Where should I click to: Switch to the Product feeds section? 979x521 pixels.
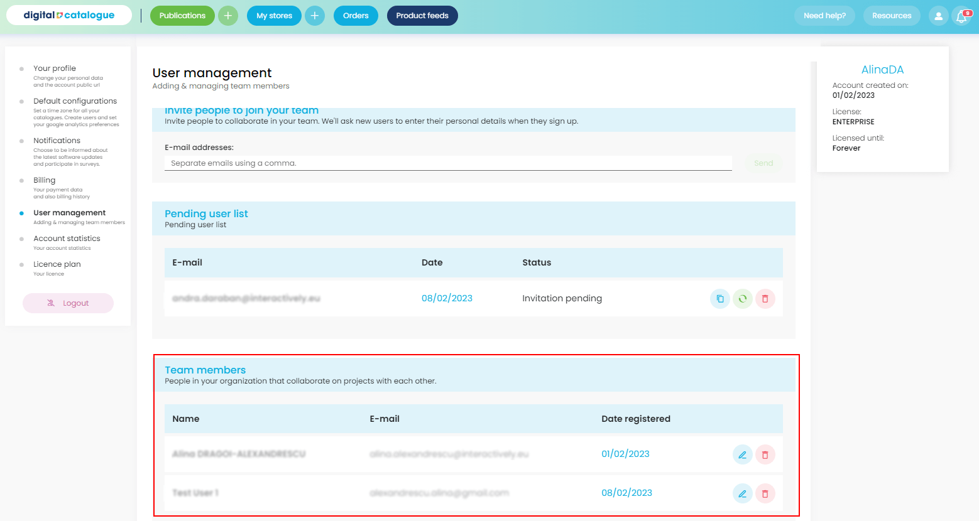click(422, 16)
